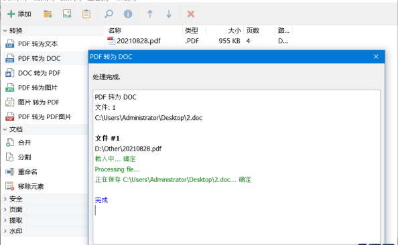Click the truncated 路... column header

[283, 31]
